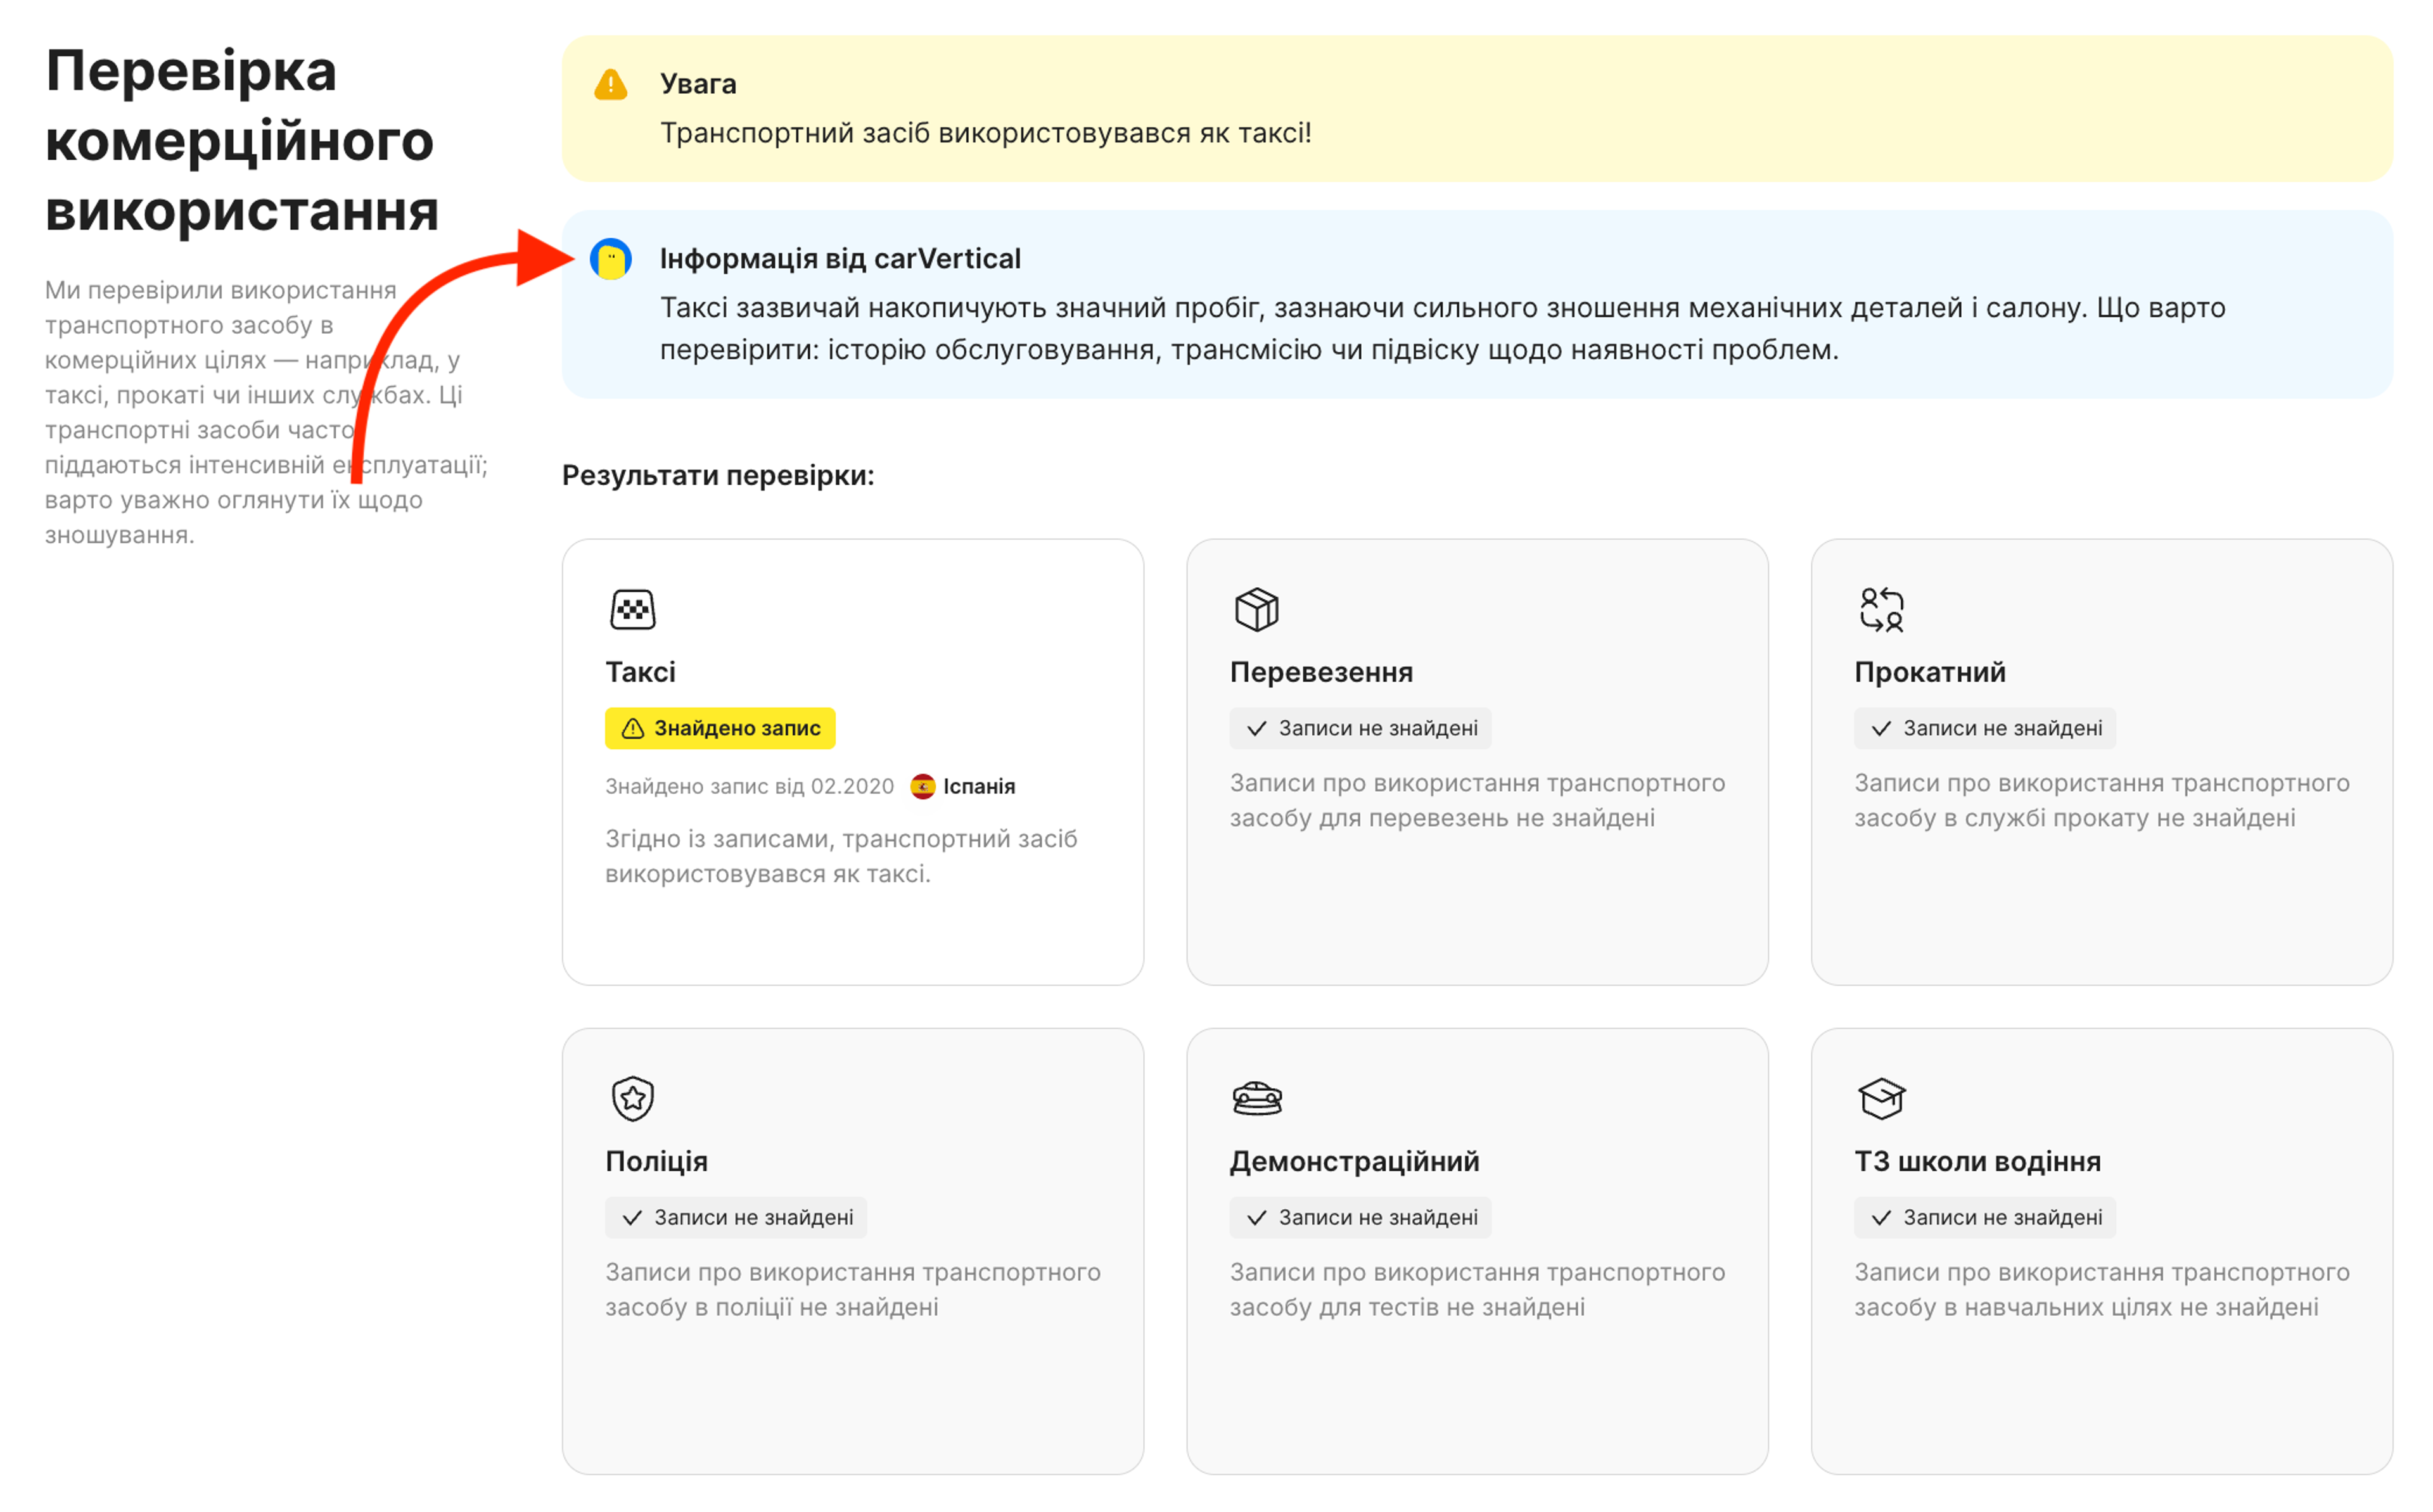Click Записи не знайдені badge under Перевезення
The height and width of the screenshot is (1512, 2433).
pos(1360,728)
